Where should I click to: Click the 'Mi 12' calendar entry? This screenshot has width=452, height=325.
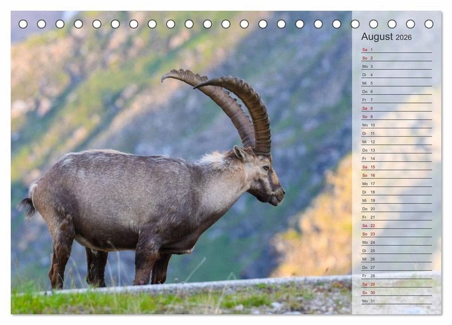pyautogui.click(x=396, y=142)
